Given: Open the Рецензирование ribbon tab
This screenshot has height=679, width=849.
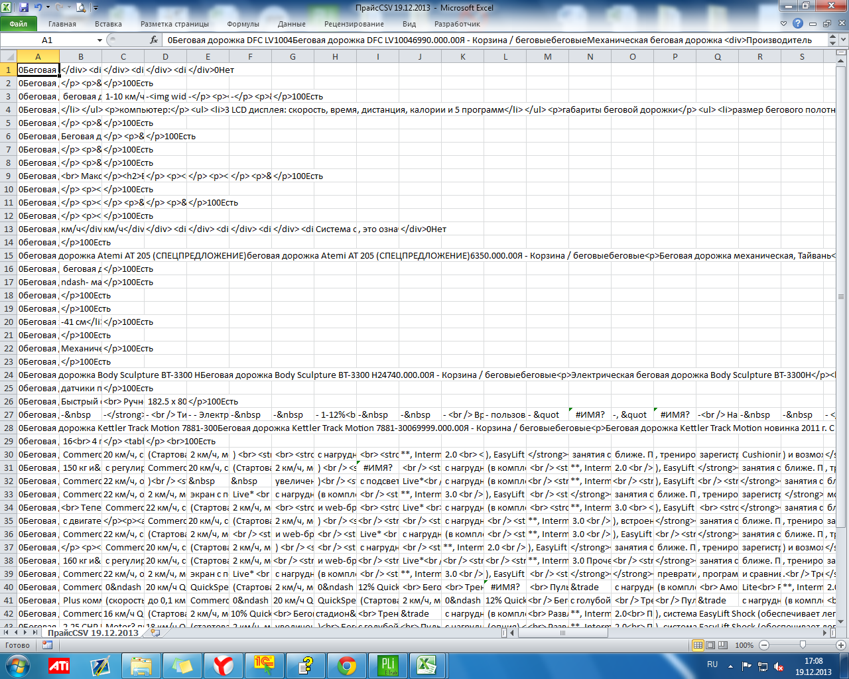Looking at the screenshot, I should tap(354, 24).
